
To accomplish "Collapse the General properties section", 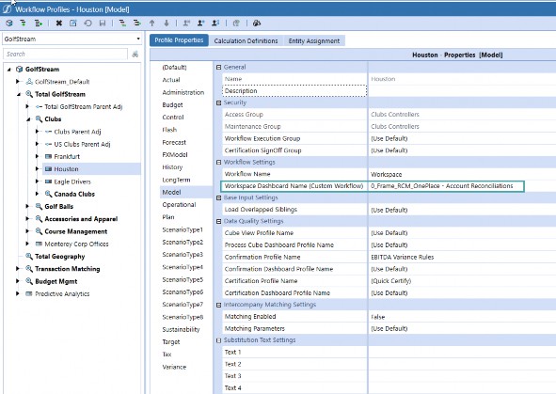I will (x=219, y=67).
